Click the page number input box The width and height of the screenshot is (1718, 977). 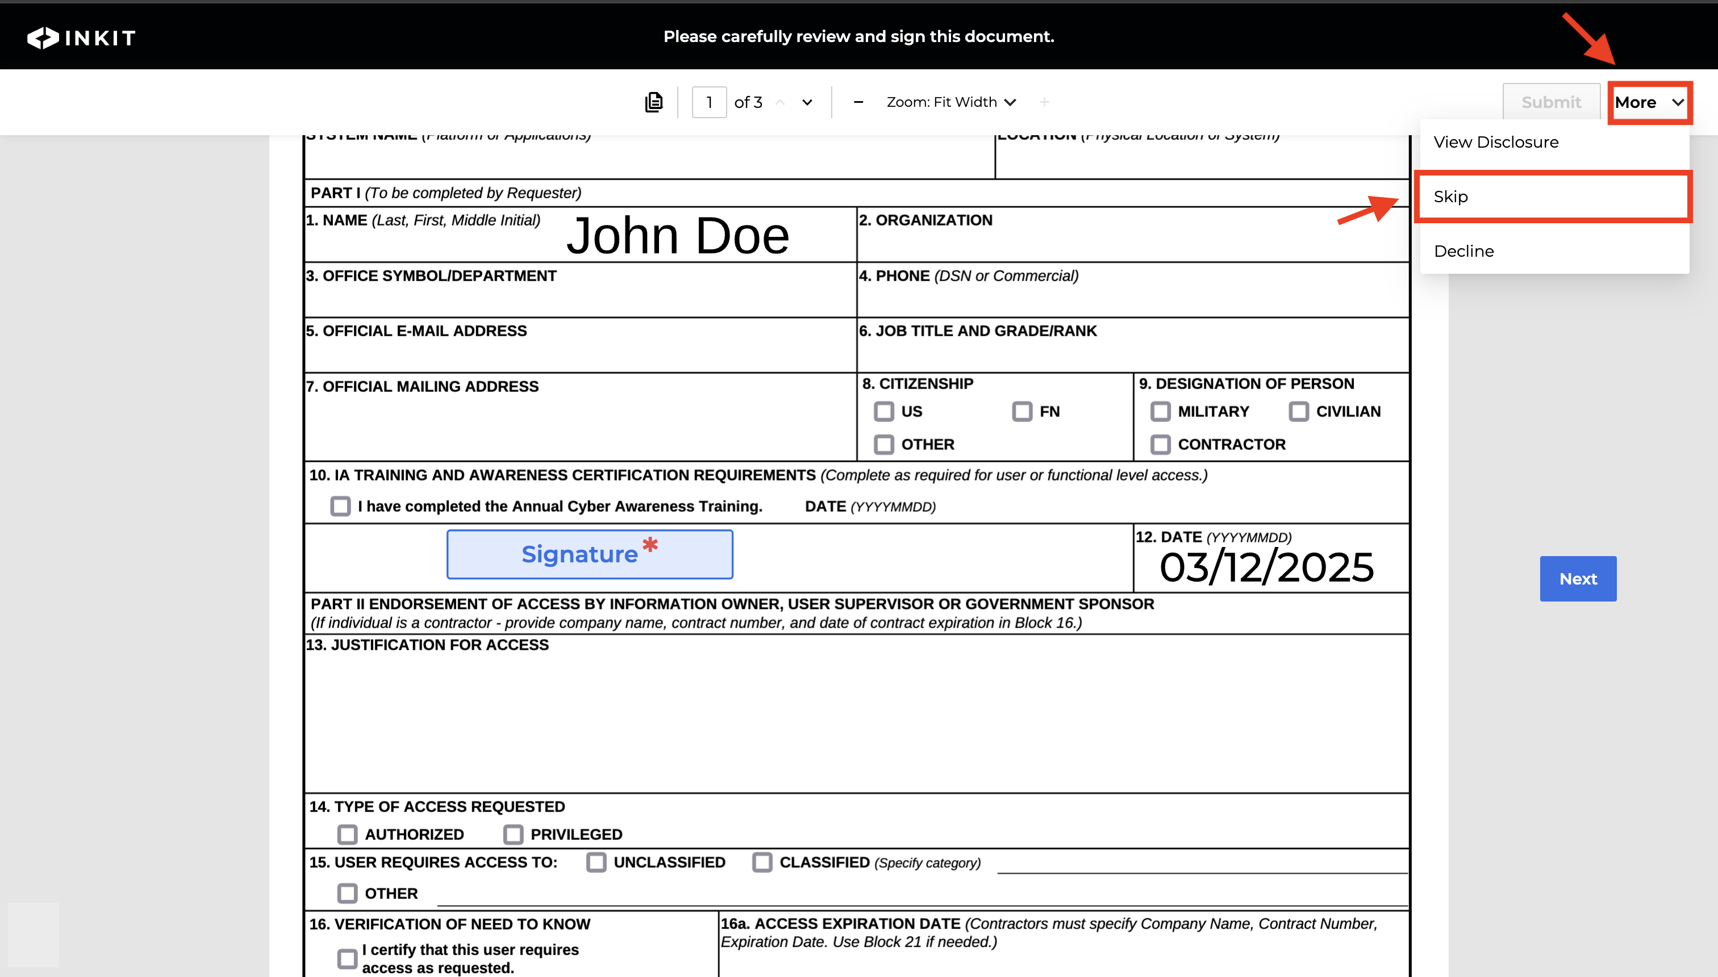coord(708,102)
